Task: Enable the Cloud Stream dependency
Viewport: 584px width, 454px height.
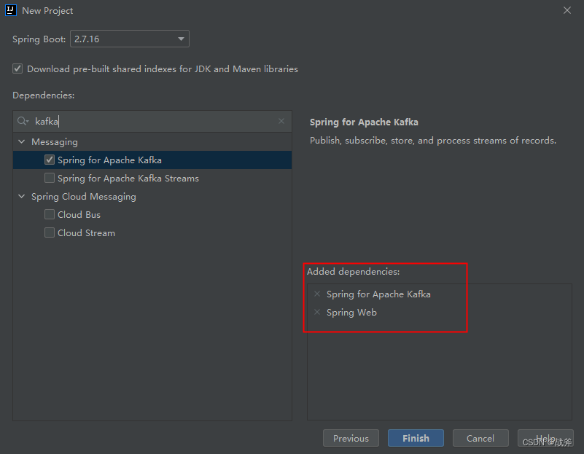Action: pos(50,233)
